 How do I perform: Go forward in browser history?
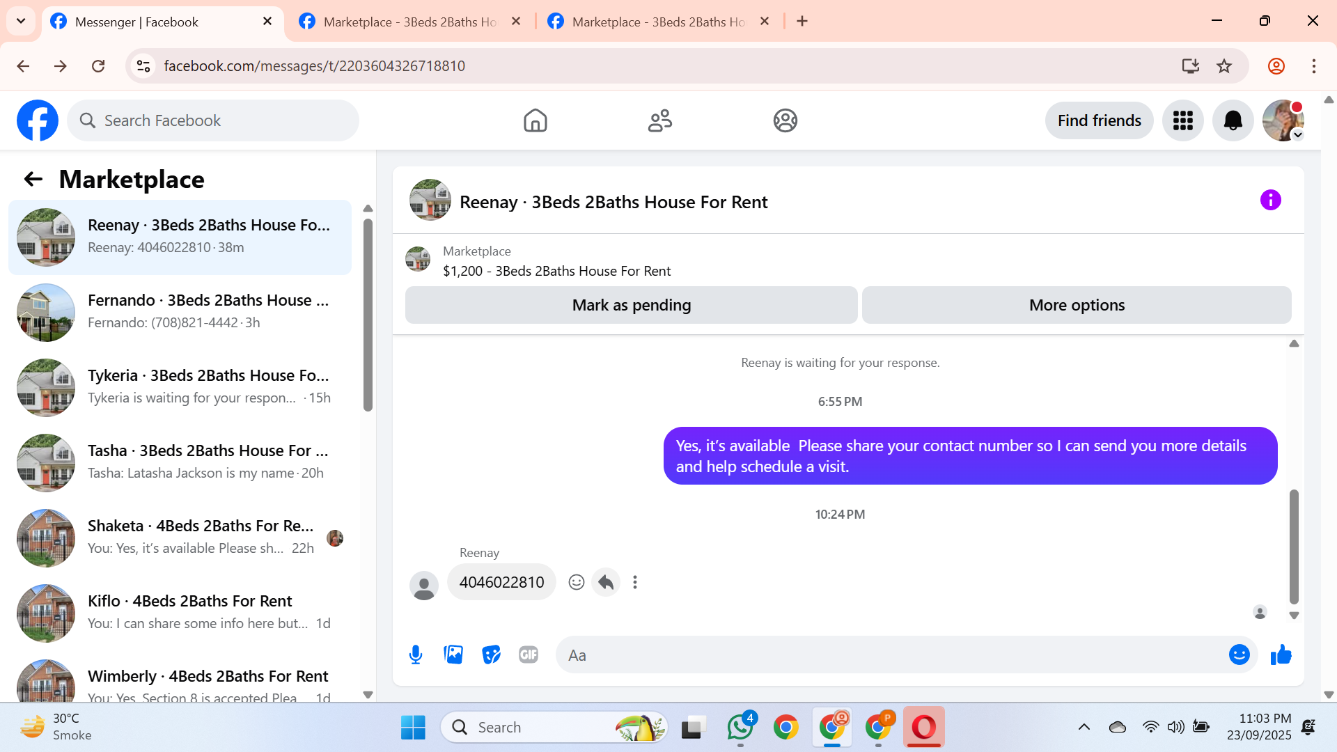[x=61, y=66]
